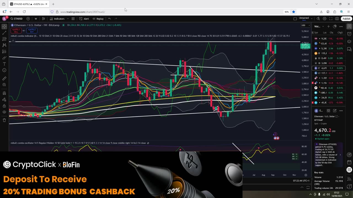Create an Alert from the toolbar
This screenshot has height=198, width=353.
[x=84, y=19]
